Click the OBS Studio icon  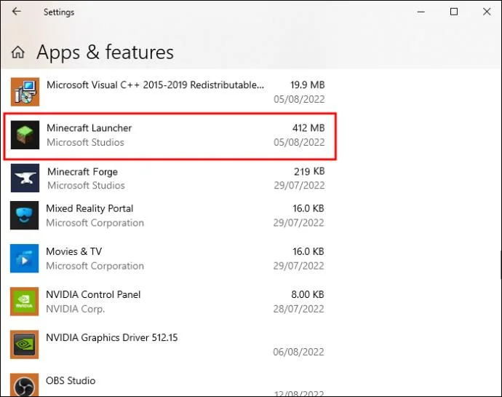[24, 385]
